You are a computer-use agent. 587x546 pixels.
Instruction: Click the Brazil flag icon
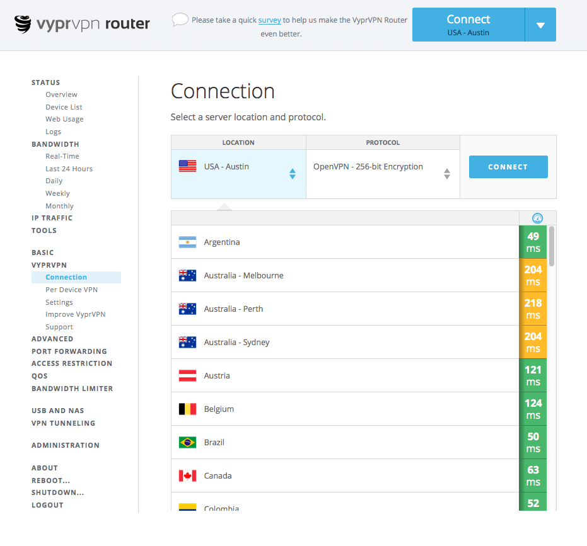187,443
